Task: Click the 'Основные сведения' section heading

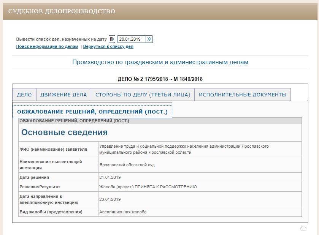Action: tap(64, 132)
